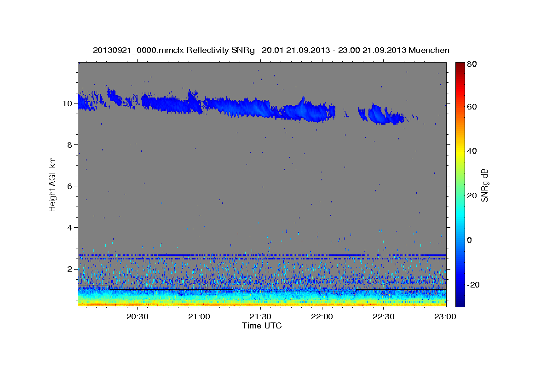Click the 2 km height tick label
The image size is (552, 368).
(70, 269)
